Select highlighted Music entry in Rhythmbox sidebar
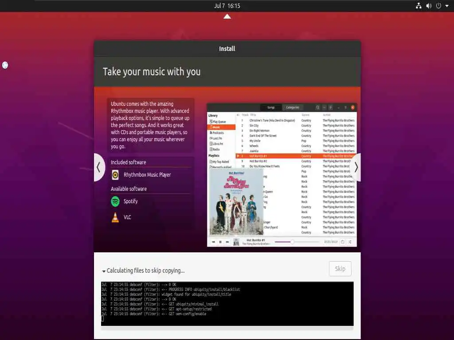The width and height of the screenshot is (454, 340). pos(222,127)
